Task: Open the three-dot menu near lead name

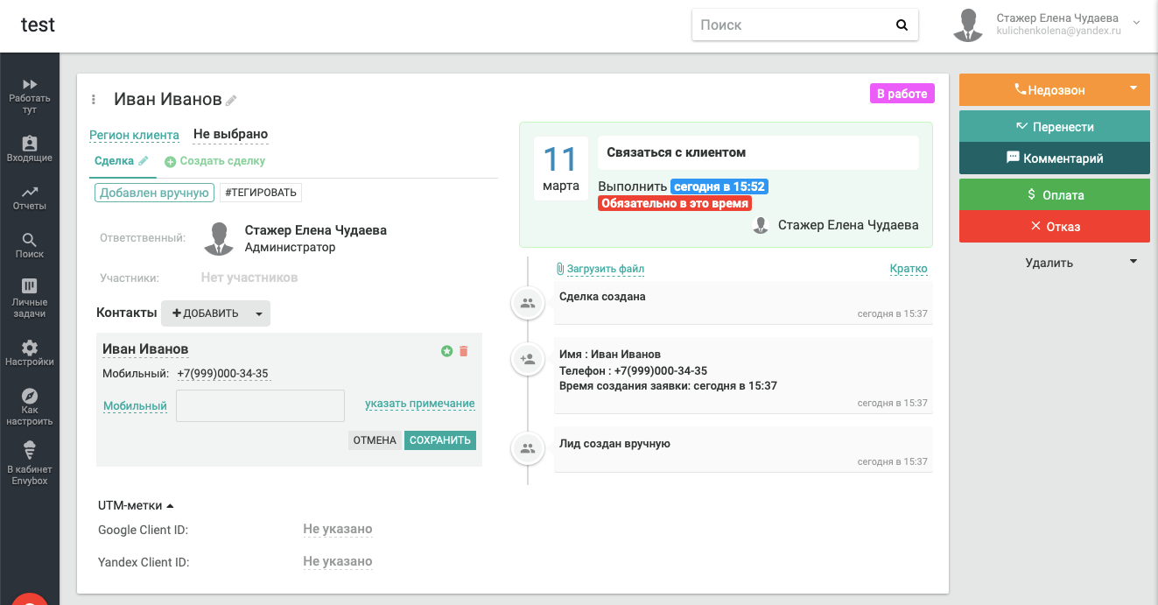Action: pos(94,100)
